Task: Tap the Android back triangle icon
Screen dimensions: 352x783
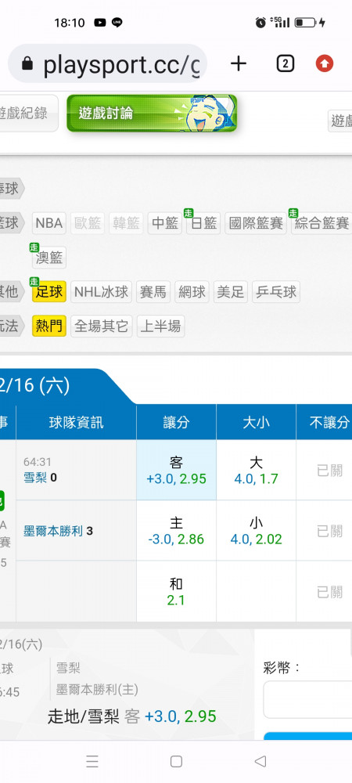Action: (260, 761)
